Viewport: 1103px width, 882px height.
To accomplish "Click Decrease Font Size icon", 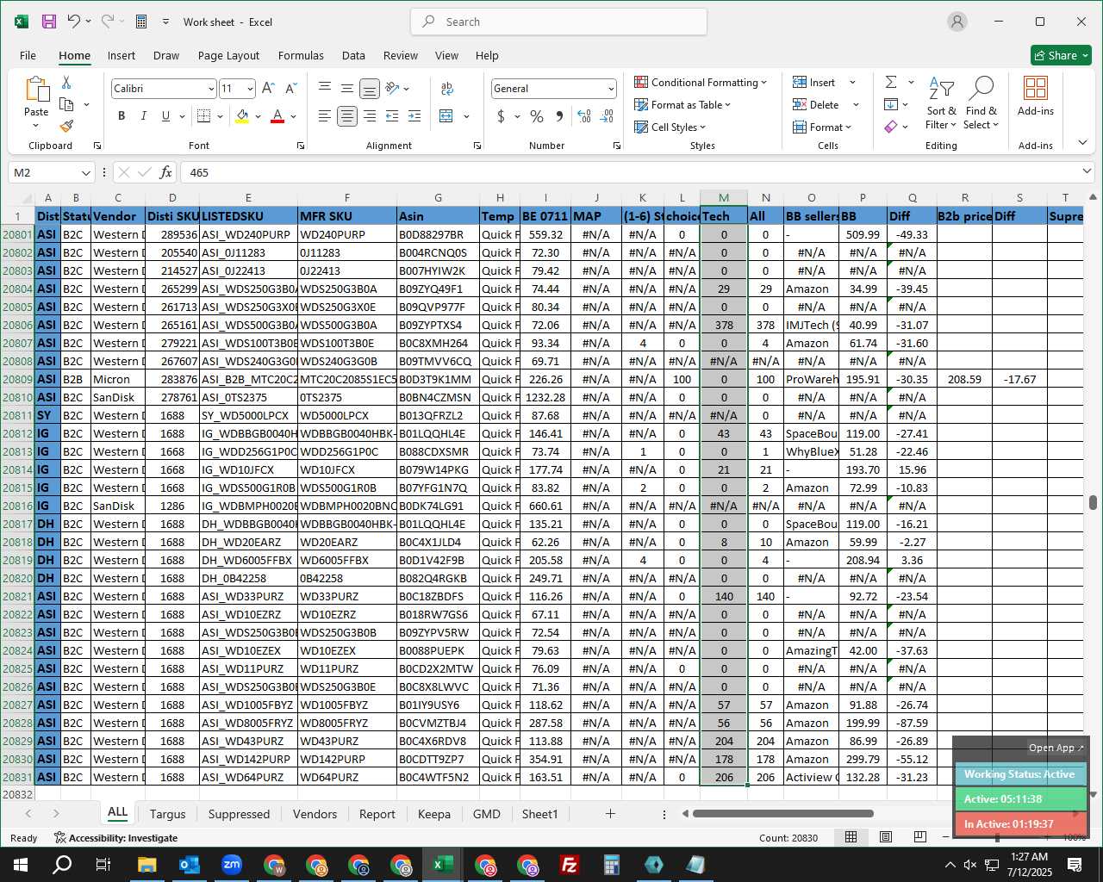I will 290,88.
